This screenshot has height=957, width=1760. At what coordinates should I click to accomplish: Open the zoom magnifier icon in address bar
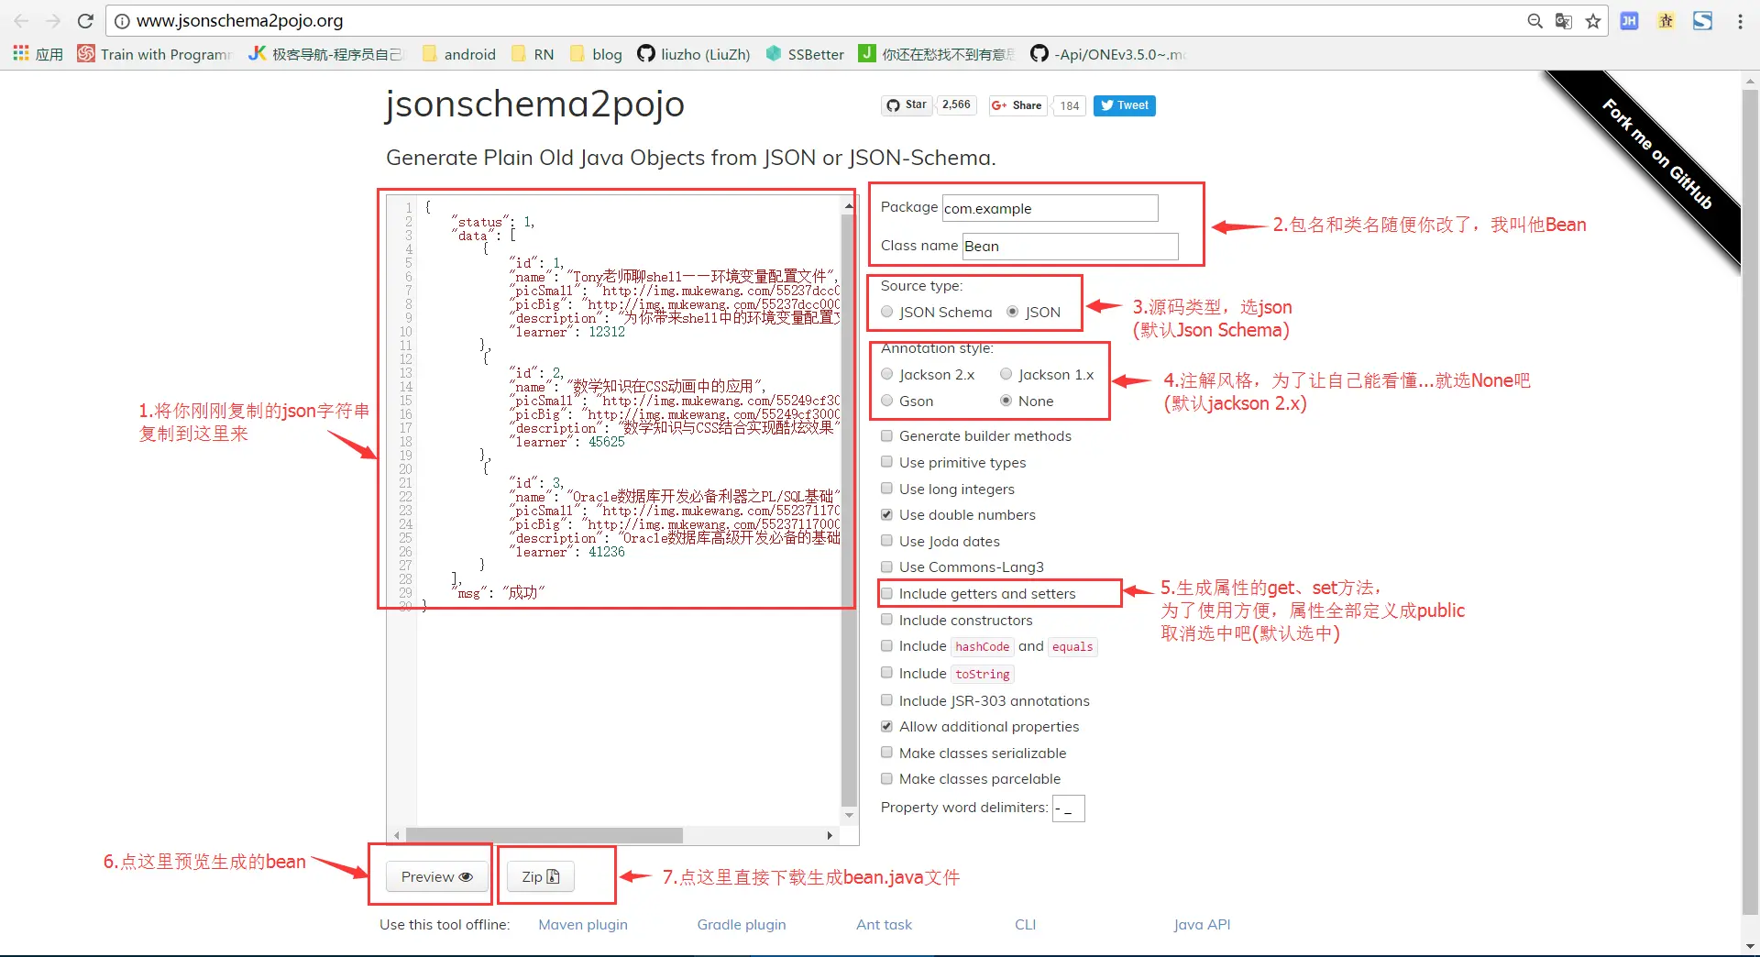click(1534, 21)
